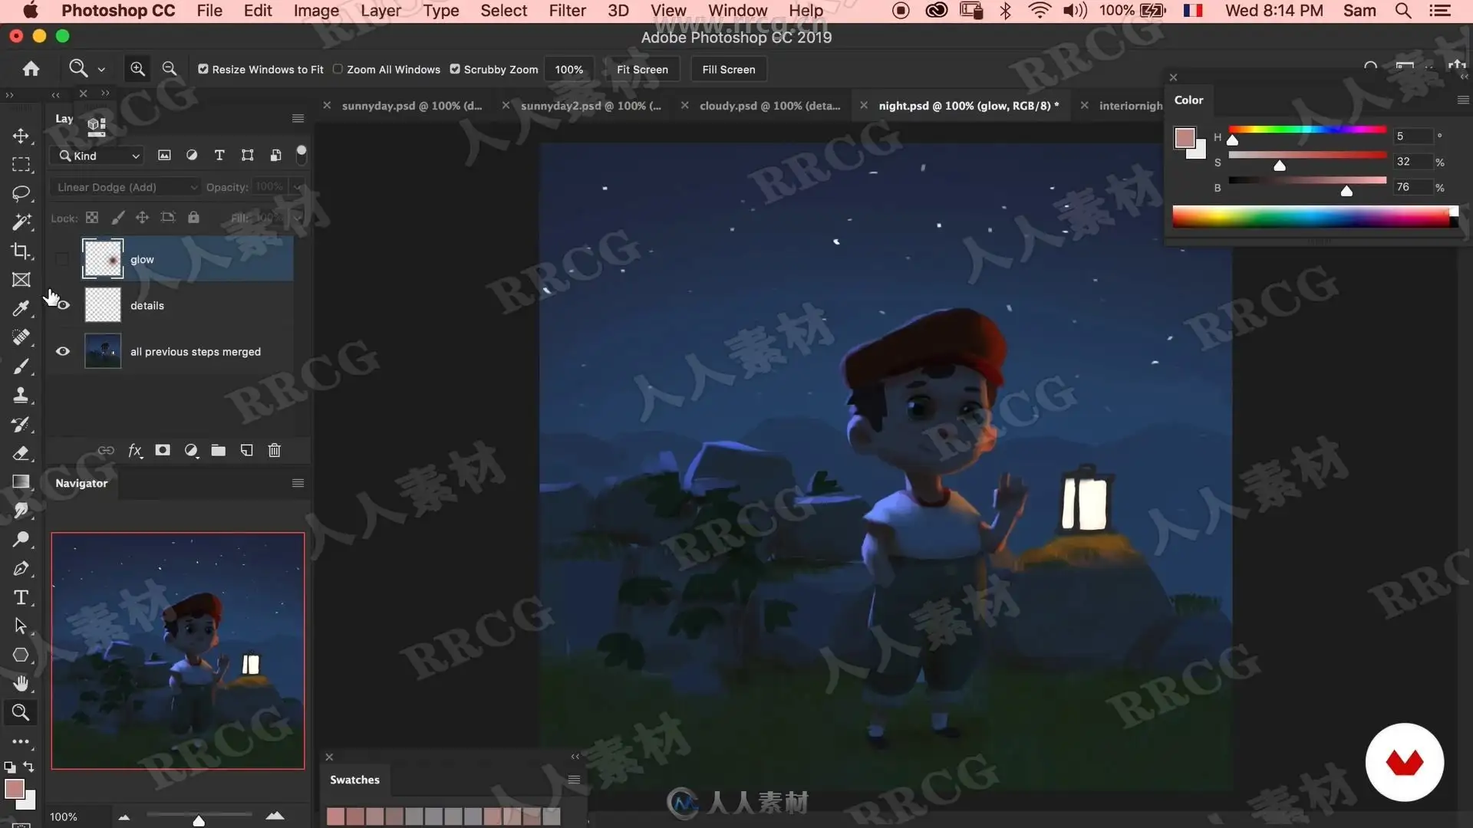Switch to the cloudy.psd document tab
The width and height of the screenshot is (1473, 828).
(x=769, y=106)
